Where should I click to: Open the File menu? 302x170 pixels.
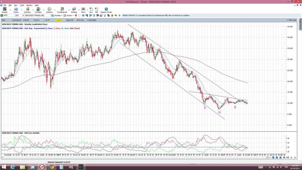point(5,5)
